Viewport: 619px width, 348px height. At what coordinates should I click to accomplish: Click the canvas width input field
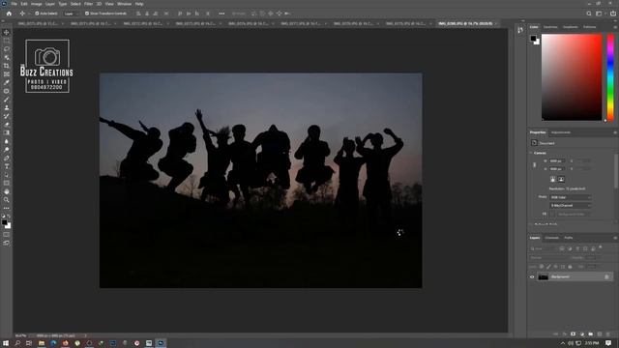[557, 161]
